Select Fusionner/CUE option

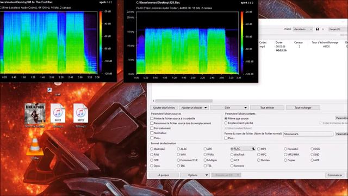[x=178, y=160]
